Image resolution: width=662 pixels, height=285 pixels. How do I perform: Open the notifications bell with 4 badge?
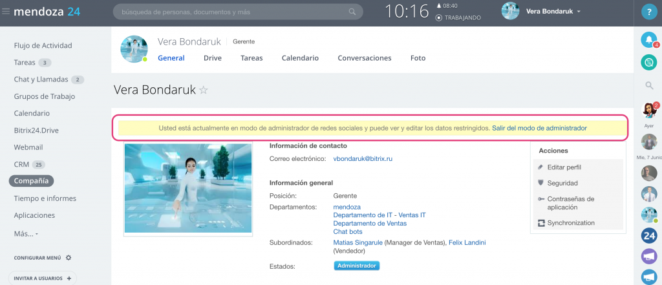(x=649, y=39)
